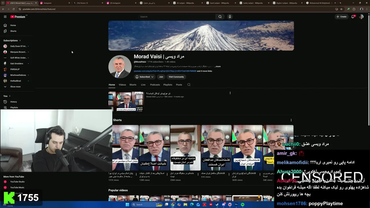
Task: Open Spotify from the taskbar
Action: pyautogui.click(x=243, y=205)
